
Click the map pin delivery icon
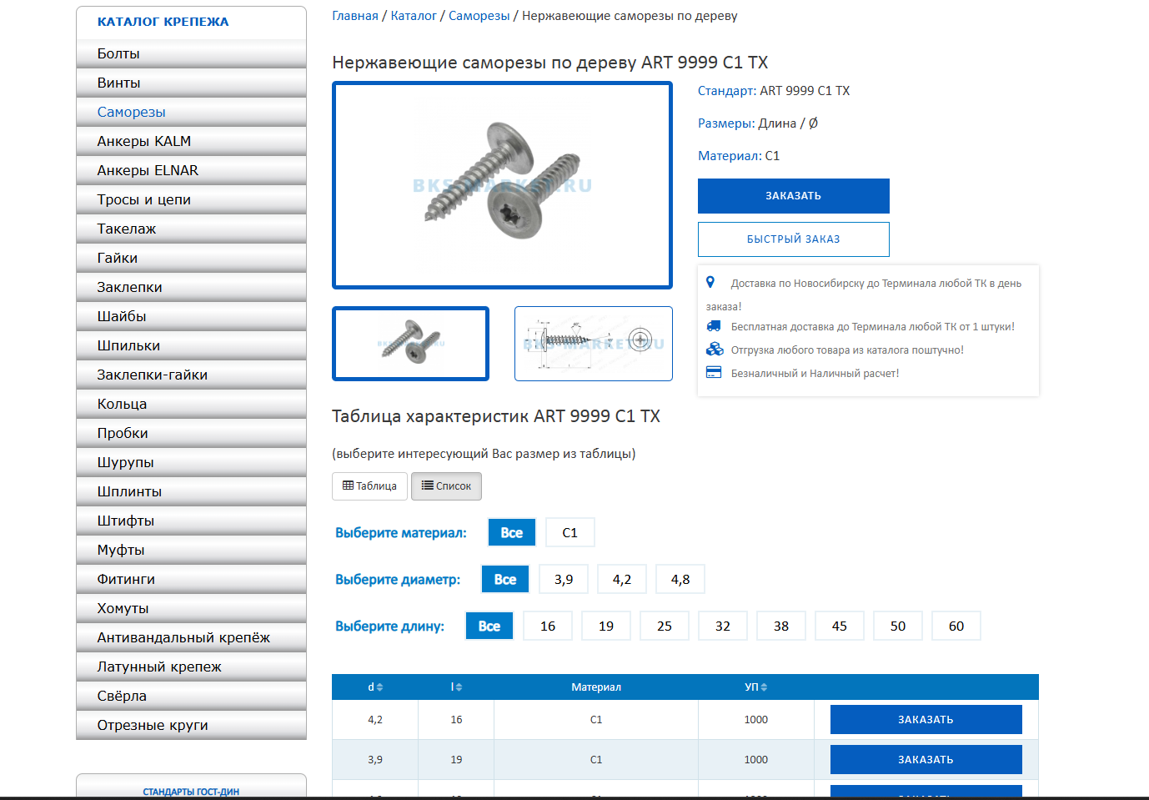[710, 283]
